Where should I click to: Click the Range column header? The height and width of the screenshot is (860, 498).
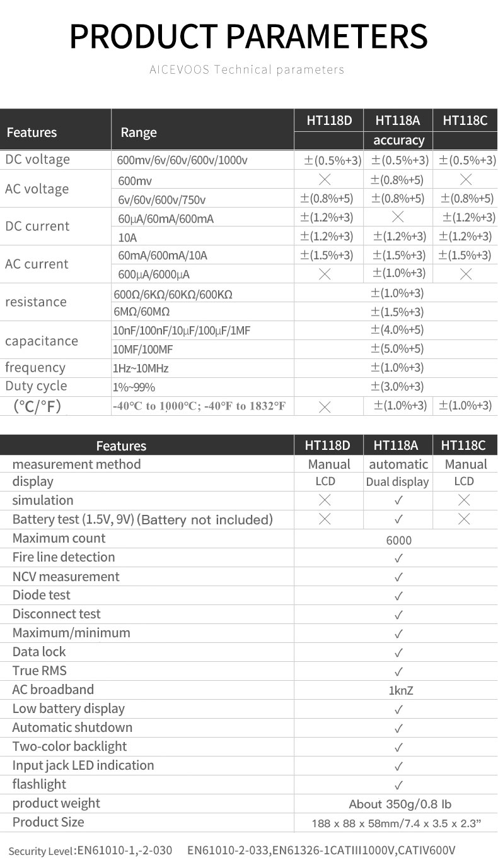pos(139,133)
